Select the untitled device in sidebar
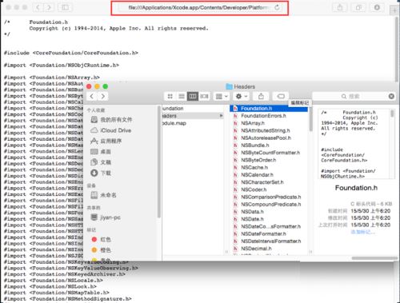 (x=103, y=195)
